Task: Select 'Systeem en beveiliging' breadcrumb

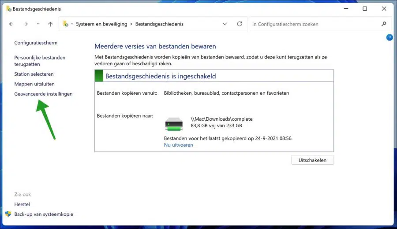Action: 101,24
